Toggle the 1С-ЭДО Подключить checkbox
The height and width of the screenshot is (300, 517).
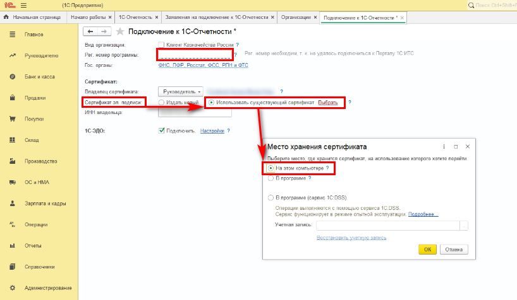tap(161, 130)
